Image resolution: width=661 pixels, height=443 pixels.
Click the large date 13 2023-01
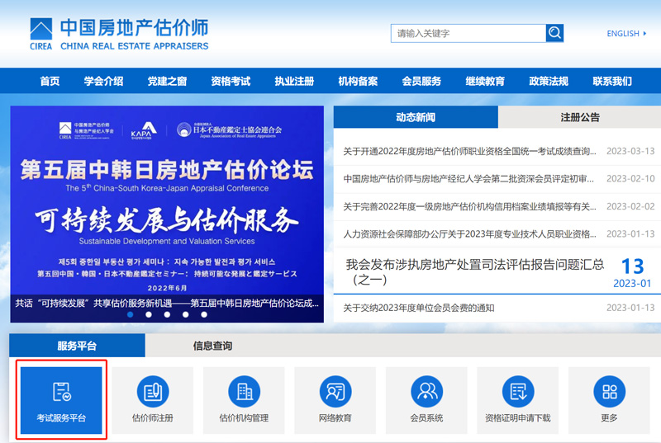[x=632, y=272]
